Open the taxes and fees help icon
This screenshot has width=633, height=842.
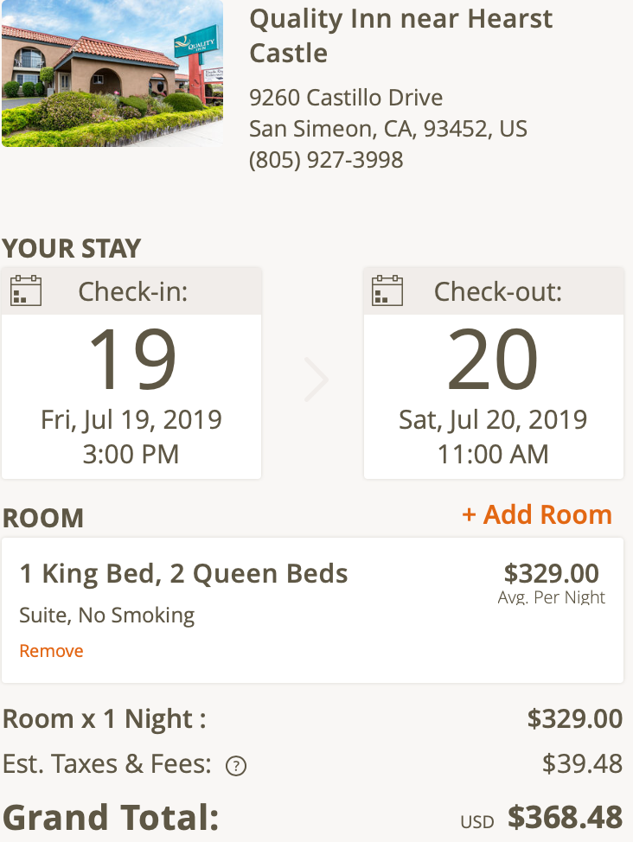[x=235, y=766]
